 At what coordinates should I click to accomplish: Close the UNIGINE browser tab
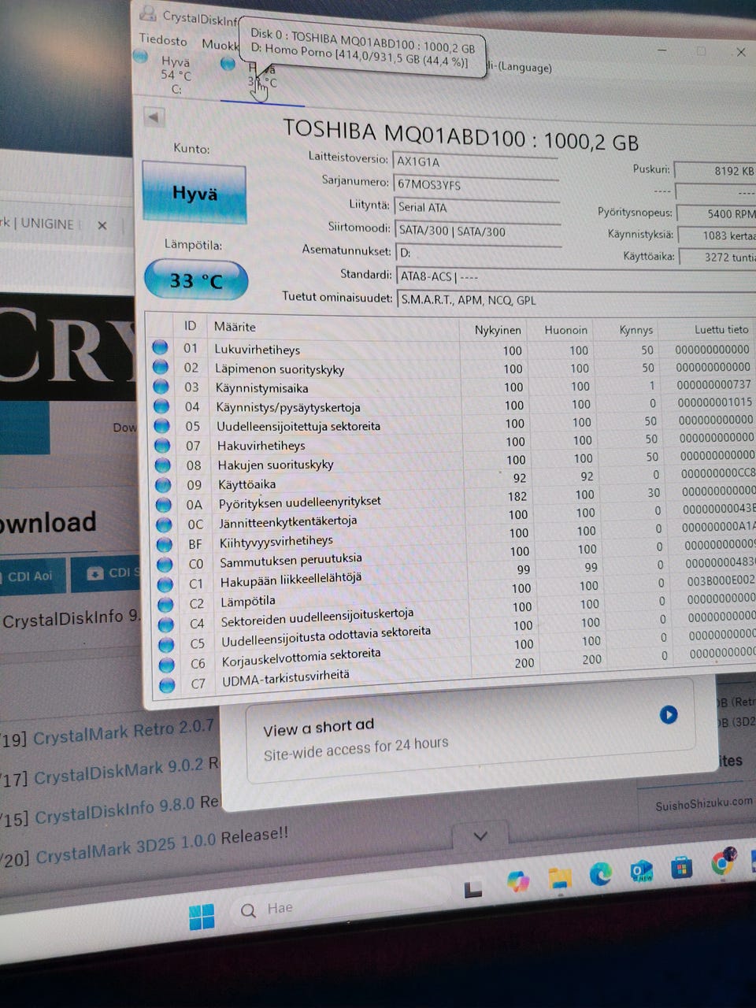click(102, 225)
